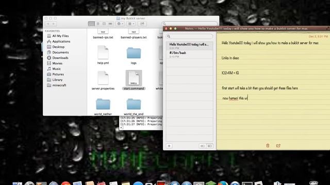The image size is (330, 185).
Task: Click the 'my Bukkit server' window title
Action: pyautogui.click(x=133, y=18)
